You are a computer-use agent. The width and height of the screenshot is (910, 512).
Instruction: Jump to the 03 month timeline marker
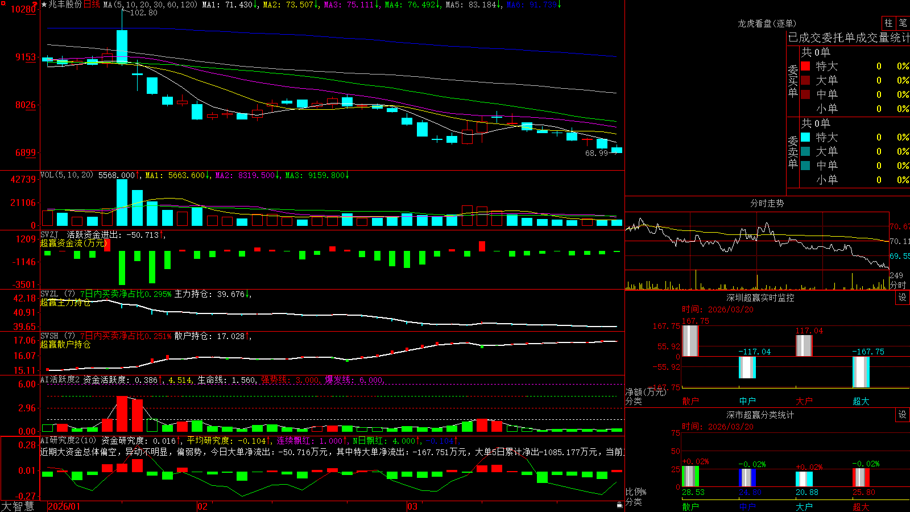click(412, 506)
